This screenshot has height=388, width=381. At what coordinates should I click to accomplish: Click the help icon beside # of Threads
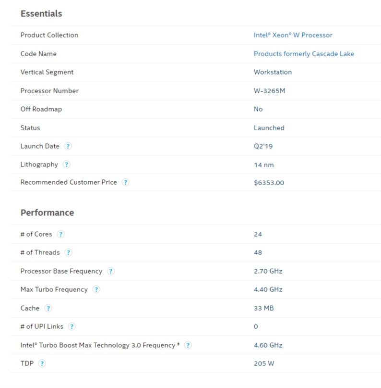point(69,252)
